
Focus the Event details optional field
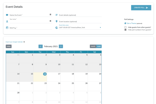[x=80, y=15]
